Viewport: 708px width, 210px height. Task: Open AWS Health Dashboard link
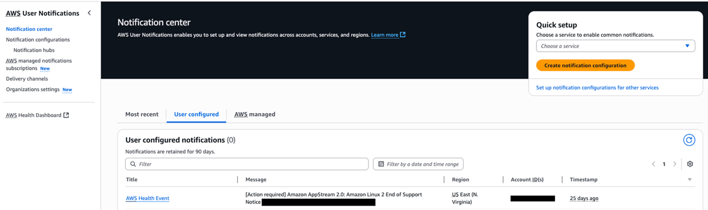[34, 115]
